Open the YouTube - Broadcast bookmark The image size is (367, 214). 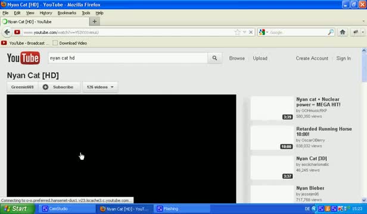24,43
